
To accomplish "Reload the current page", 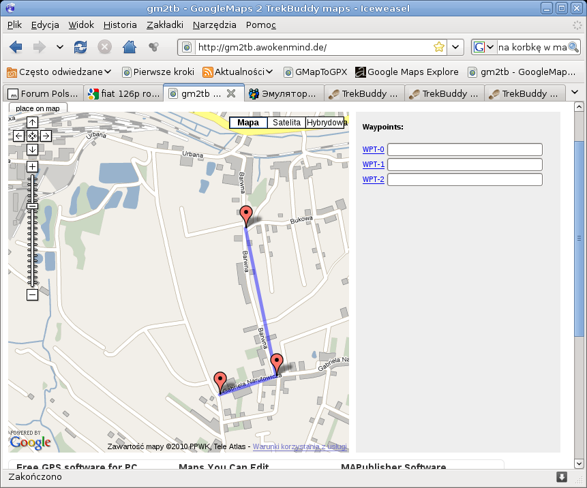I will click(x=80, y=47).
